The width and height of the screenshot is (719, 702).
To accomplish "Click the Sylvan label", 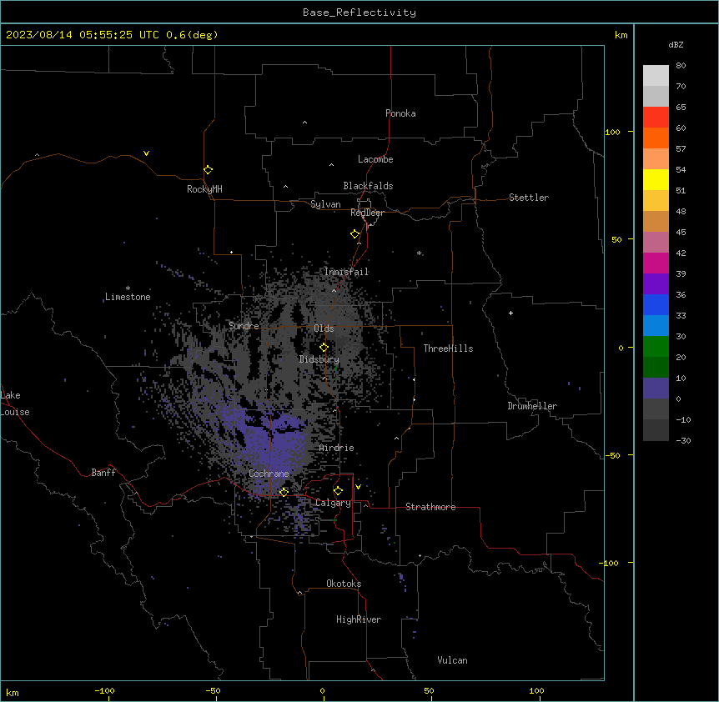I will 325,204.
